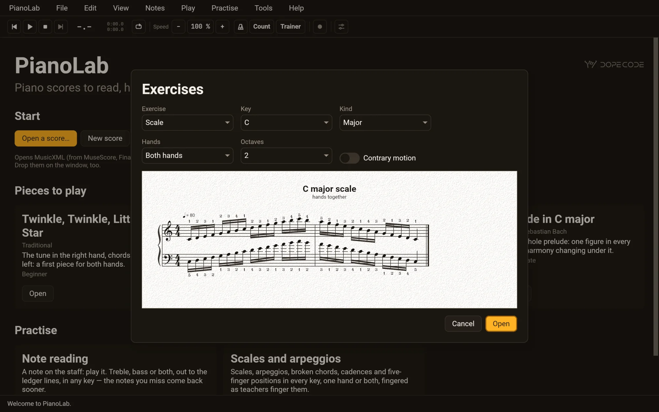Increase speed with the plus button
659x412 pixels.
(222, 27)
